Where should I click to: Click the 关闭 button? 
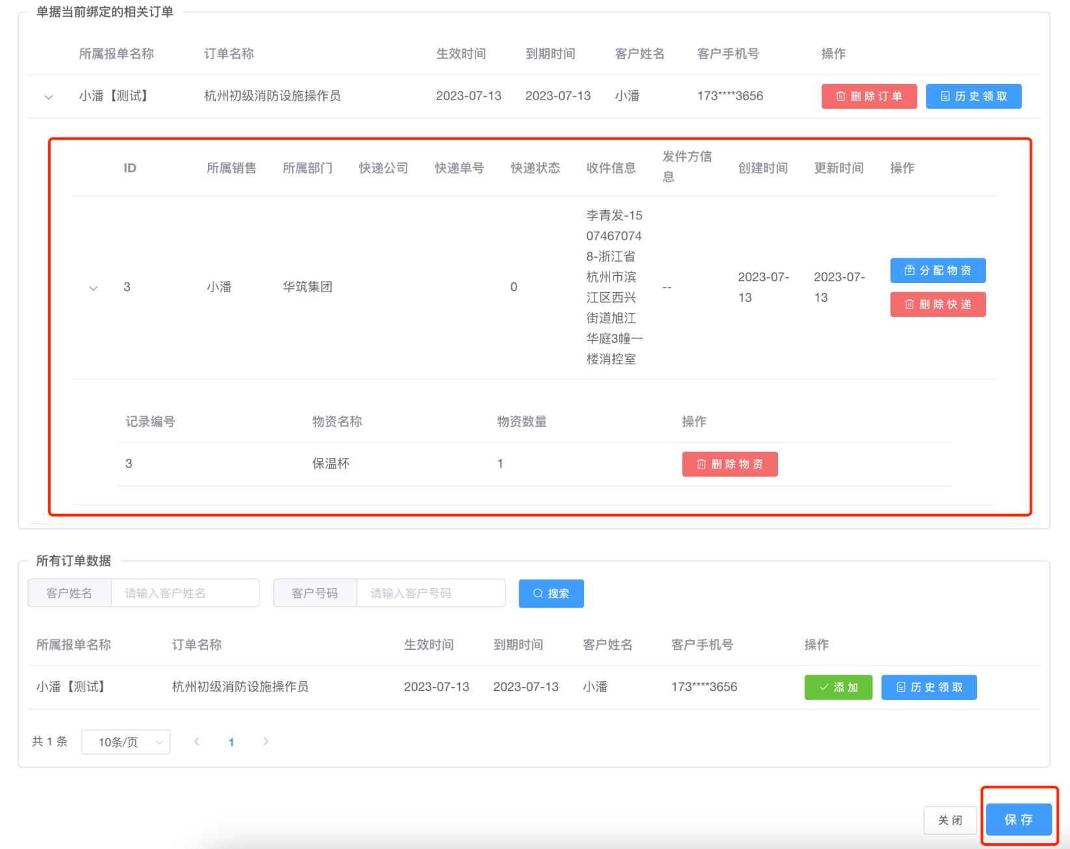coord(950,820)
